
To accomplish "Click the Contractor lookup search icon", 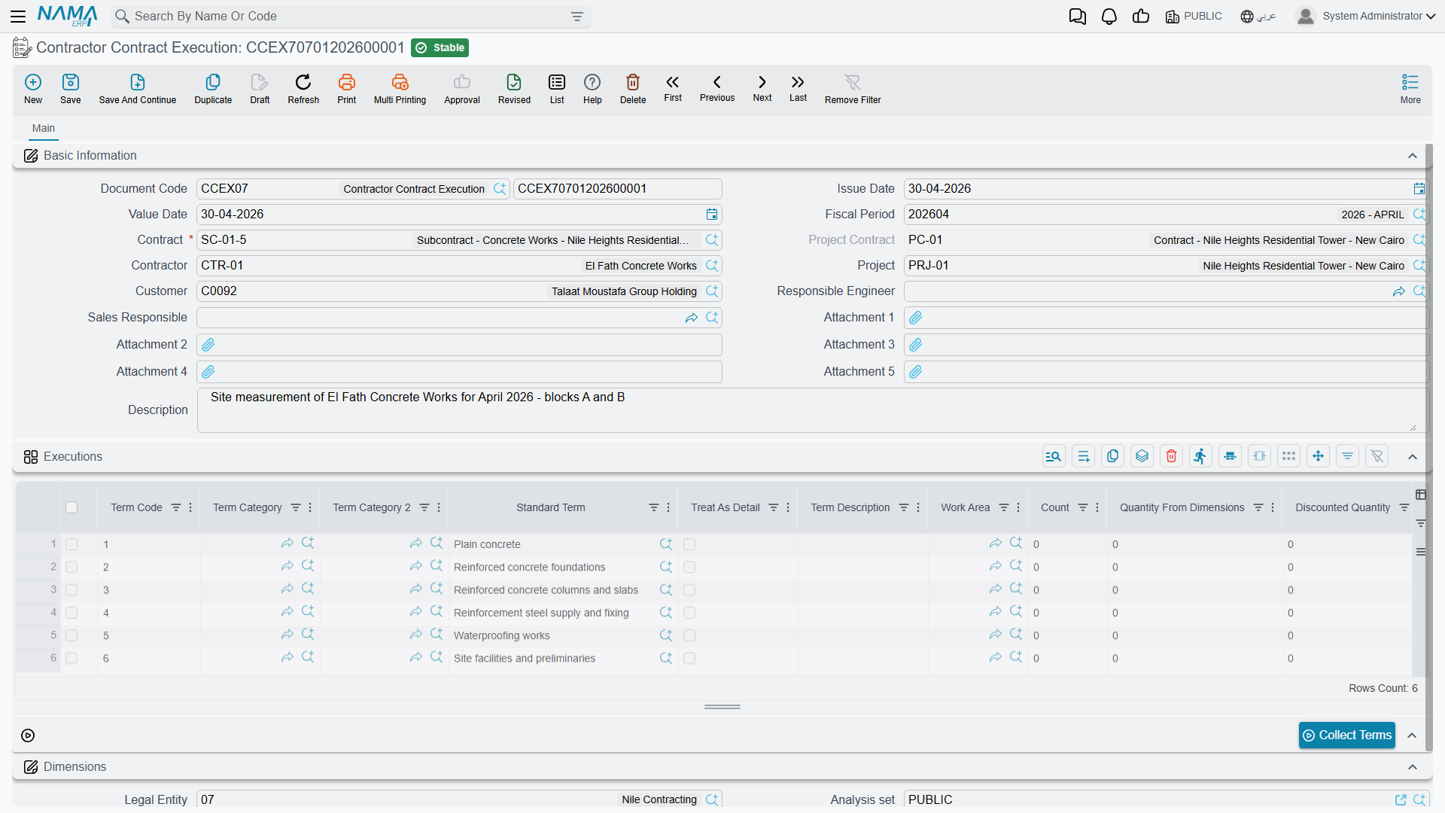I will (712, 266).
